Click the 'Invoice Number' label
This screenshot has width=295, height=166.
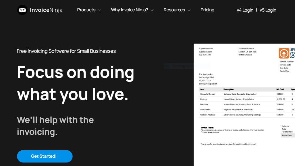[287, 62]
